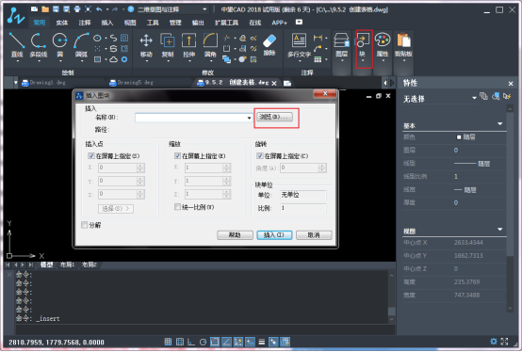Viewport: 522px width, 352px height.
Task: Toggle the grid display status bar icon
Action: click(180, 342)
